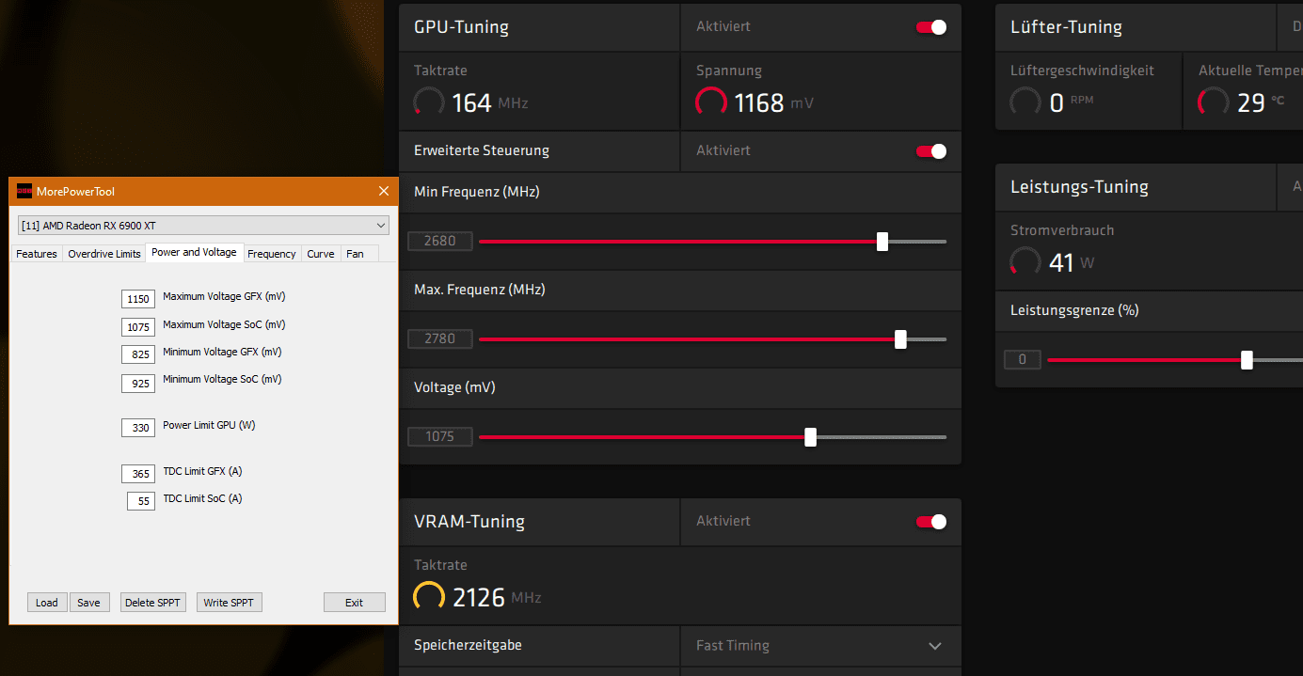Open the Frequency tab
Viewport: 1303px width, 676px height.
272,254
